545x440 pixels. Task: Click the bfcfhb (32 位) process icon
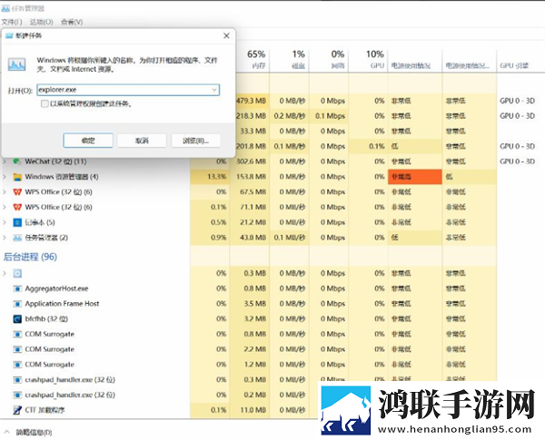click(x=17, y=319)
